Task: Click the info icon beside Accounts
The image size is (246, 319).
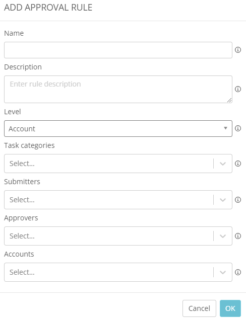Action: (238, 272)
